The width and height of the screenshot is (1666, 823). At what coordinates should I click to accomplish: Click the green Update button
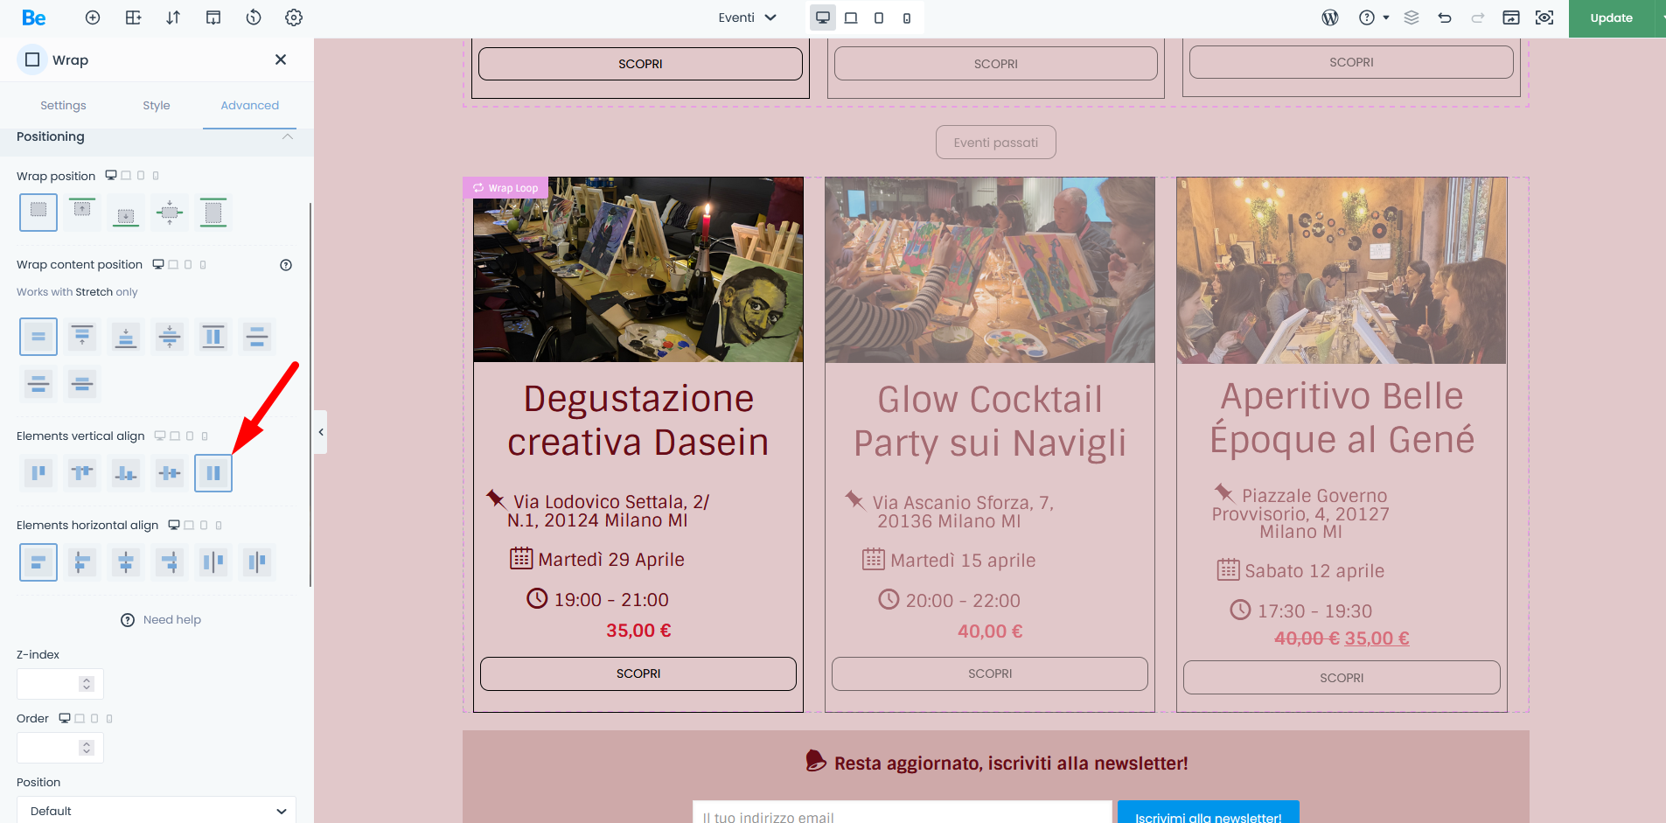(x=1611, y=17)
